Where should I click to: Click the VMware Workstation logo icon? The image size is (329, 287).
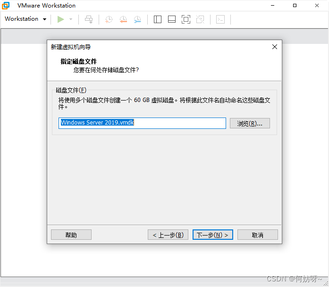pyautogui.click(x=6, y=6)
